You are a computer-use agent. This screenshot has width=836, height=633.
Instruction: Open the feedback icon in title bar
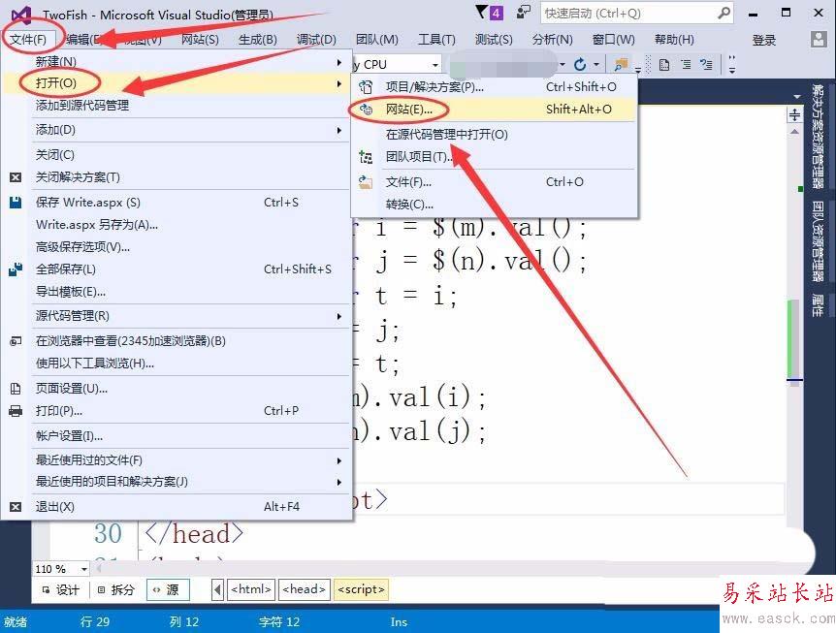point(524,13)
